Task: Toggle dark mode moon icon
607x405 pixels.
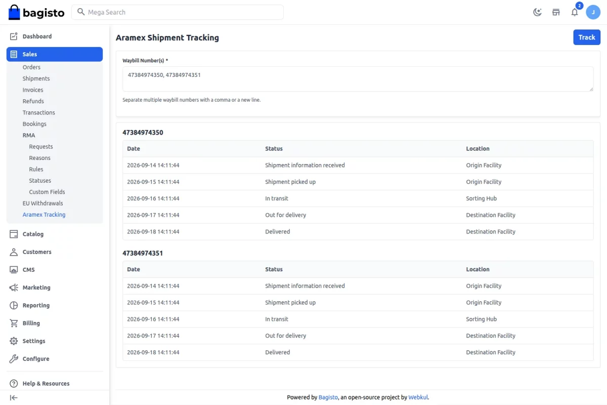Action: (x=537, y=12)
